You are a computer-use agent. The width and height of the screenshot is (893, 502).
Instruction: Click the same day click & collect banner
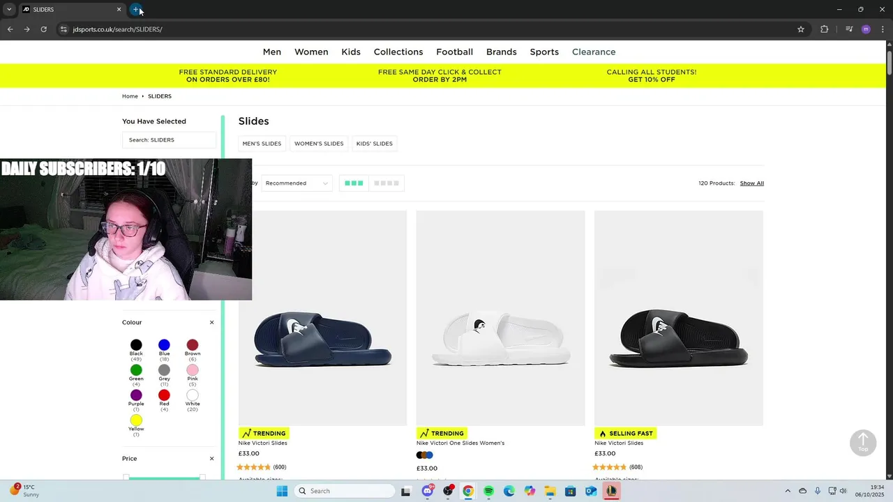pos(440,76)
